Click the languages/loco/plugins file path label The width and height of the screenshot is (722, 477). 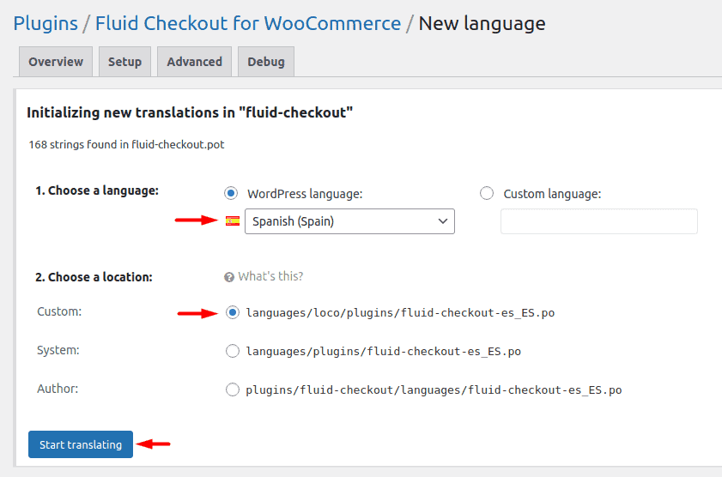(x=400, y=313)
